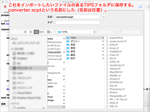Screen dimensions: 150x112
Task: Click the tags input field
Action: (78, 22)
